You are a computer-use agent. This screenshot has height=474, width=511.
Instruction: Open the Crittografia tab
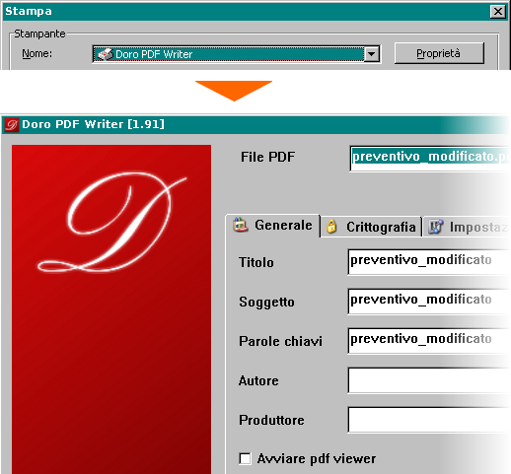(x=371, y=227)
